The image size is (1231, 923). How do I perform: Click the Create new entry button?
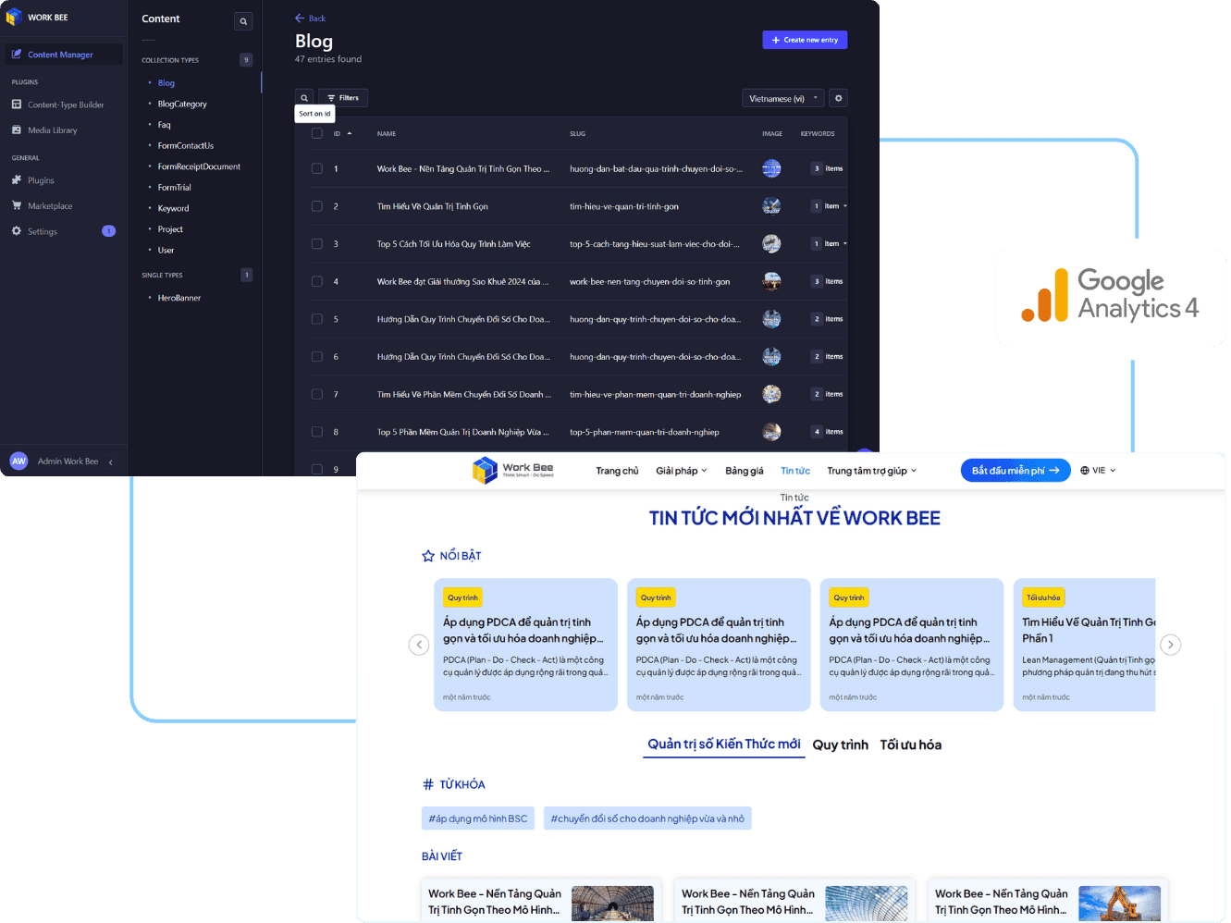pyautogui.click(x=805, y=40)
